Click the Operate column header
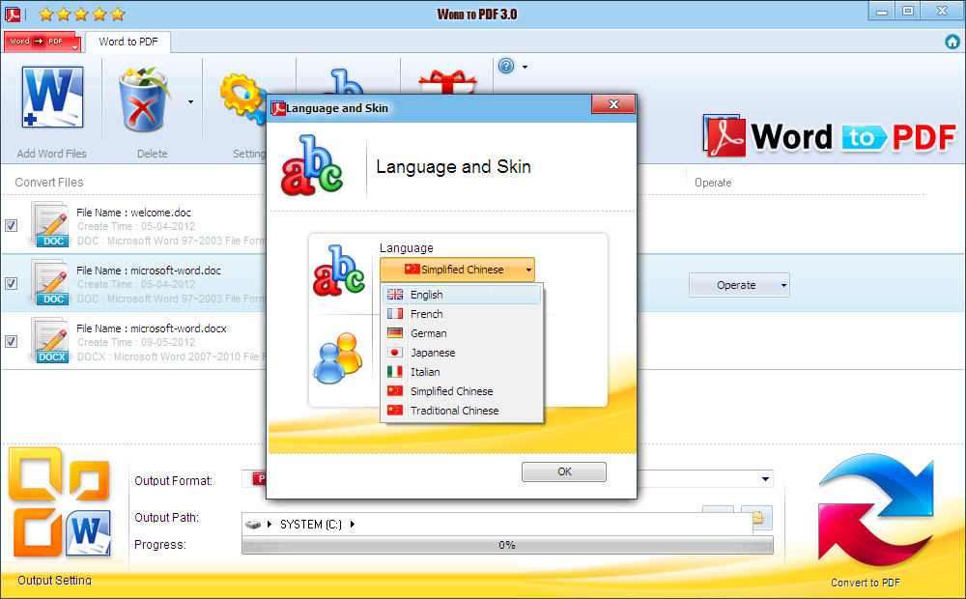 713,183
